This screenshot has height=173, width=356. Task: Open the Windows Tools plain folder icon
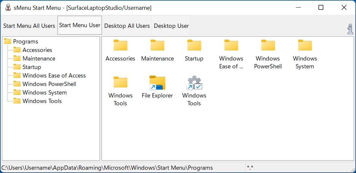(x=120, y=82)
